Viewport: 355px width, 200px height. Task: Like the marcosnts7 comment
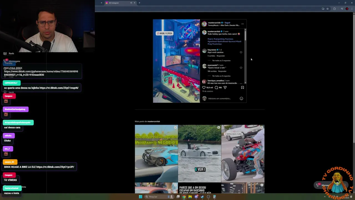click(x=241, y=67)
